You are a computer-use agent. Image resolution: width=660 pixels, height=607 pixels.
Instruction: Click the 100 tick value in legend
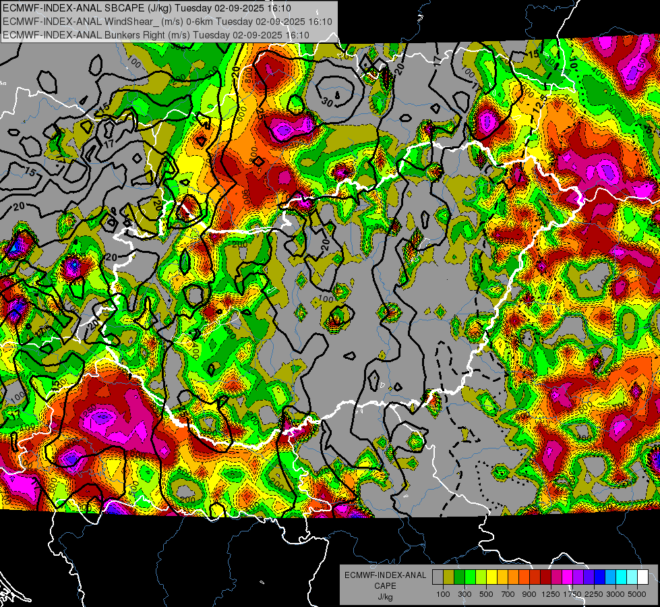443,594
